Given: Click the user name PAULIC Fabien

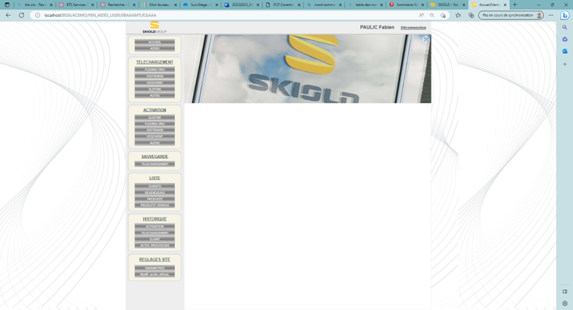Looking at the screenshot, I should pos(377,27).
